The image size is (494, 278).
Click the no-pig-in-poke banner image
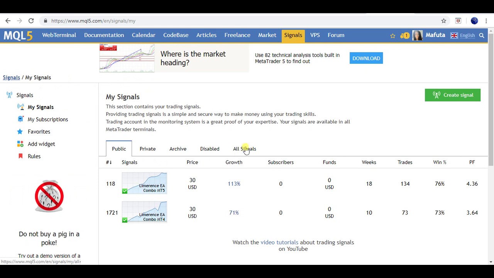coord(49,196)
